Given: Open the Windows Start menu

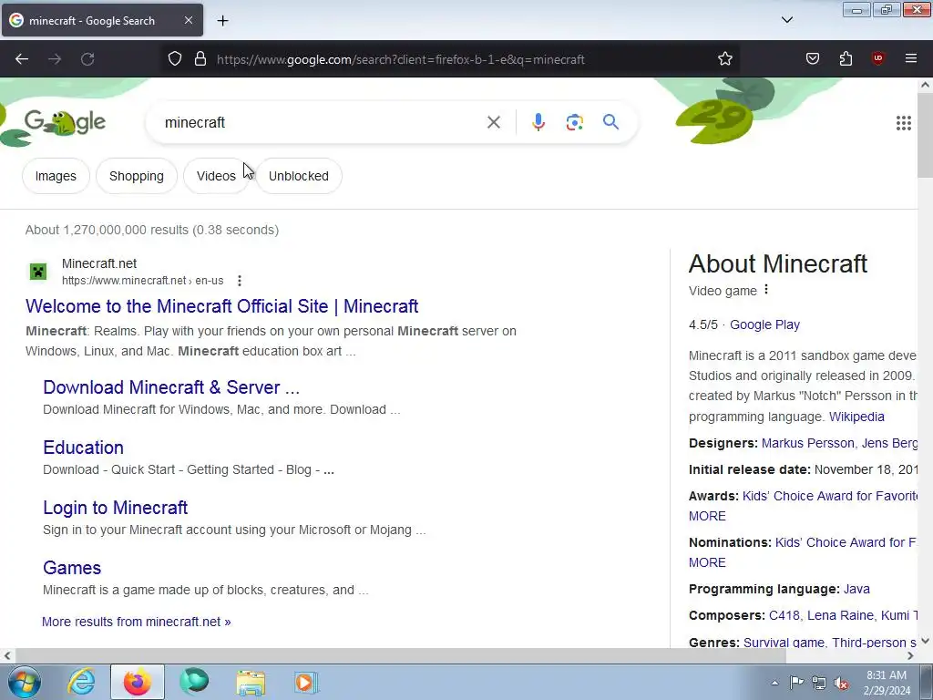Looking at the screenshot, I should point(25,682).
